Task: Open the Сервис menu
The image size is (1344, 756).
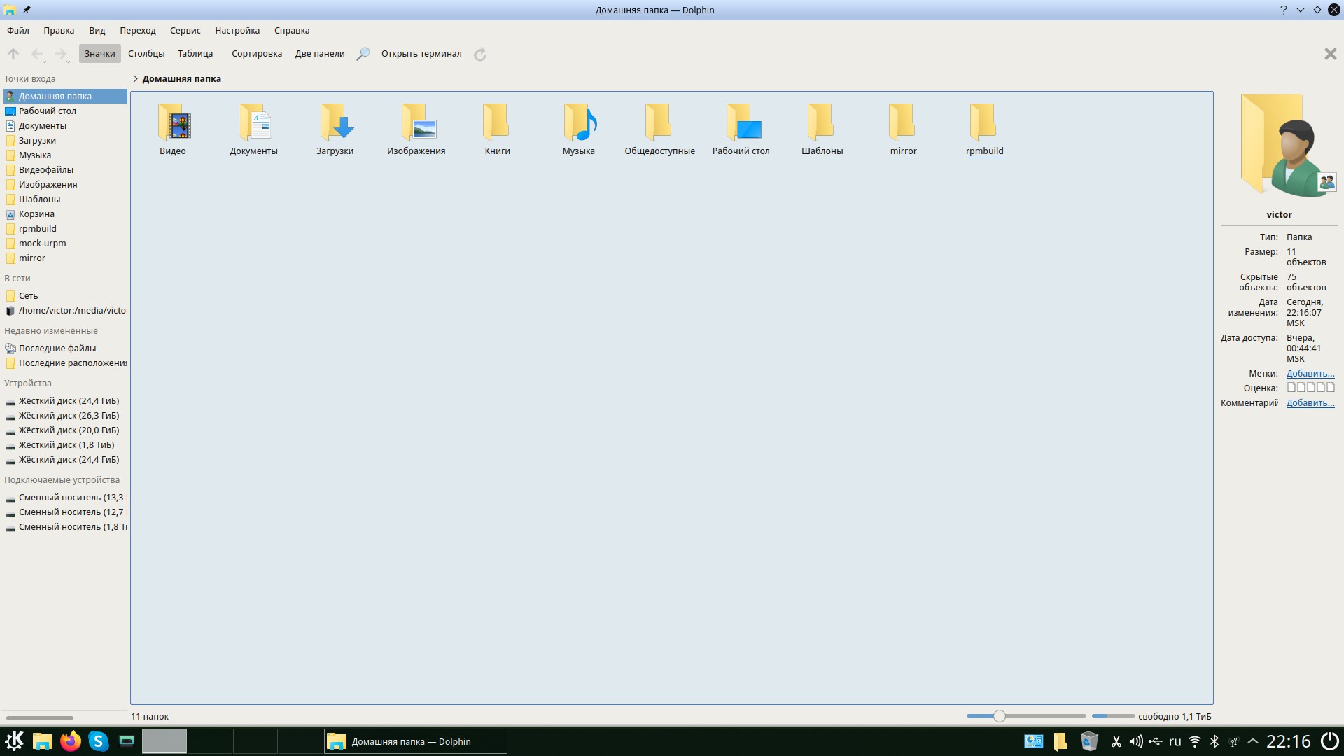Action: point(185,31)
